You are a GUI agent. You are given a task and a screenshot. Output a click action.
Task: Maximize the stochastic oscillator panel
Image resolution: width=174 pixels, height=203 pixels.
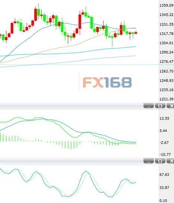160,161
